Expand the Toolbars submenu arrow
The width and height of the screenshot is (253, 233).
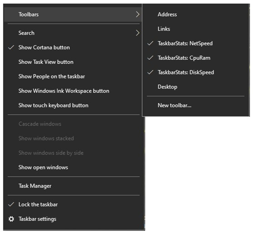pos(137,14)
